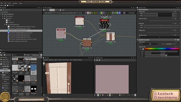Collapse the Specific Parameters section
Image resolution: width=181 pixels, height=102 pixels.
pyautogui.click(x=138, y=40)
